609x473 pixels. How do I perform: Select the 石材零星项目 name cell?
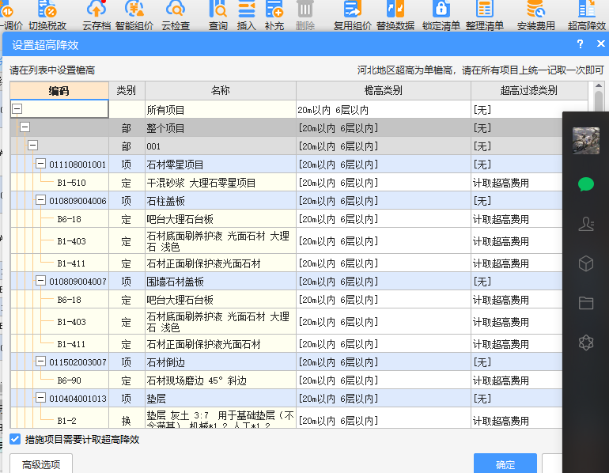click(221, 165)
